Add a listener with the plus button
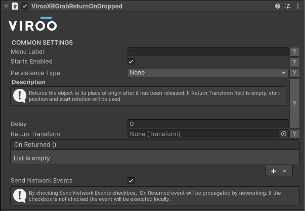The image size is (305, 211). click(274, 171)
